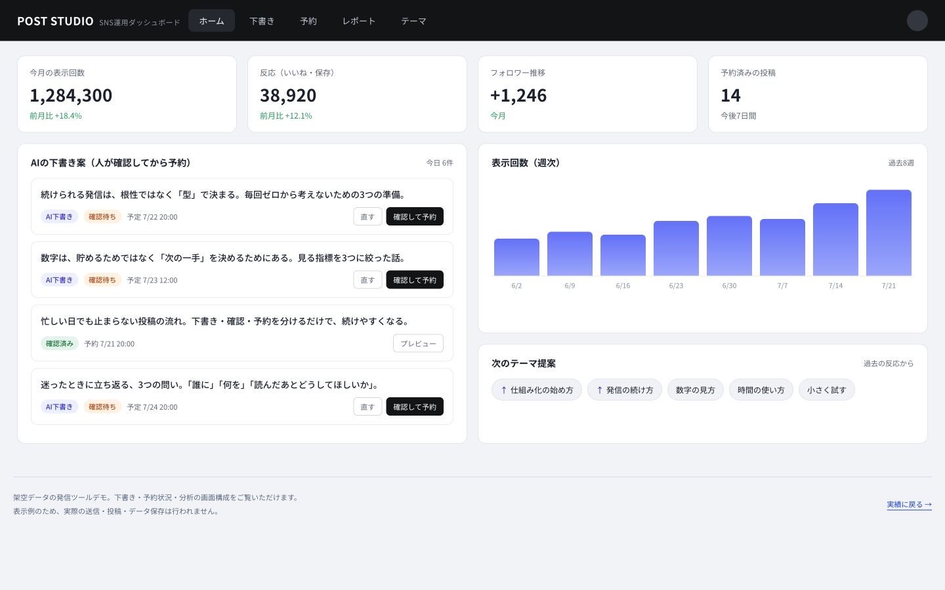945x590 pixels.
Task: Click 確認待ち badge on 7/23 draft
Action: tap(102, 280)
